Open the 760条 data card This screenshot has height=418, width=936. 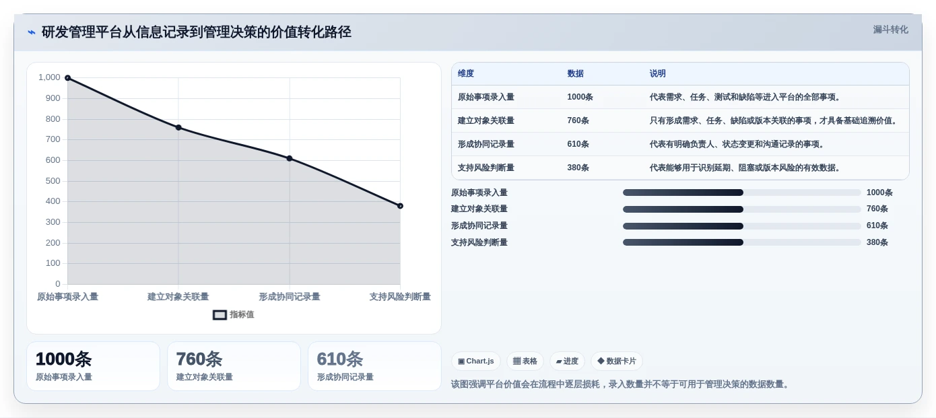point(234,366)
